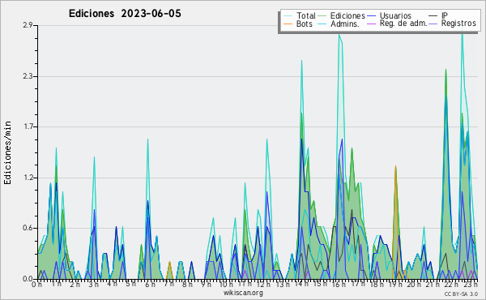The height and width of the screenshot is (300, 486).
Task: Click the '12 h' x-axis label
Action: tap(263, 285)
